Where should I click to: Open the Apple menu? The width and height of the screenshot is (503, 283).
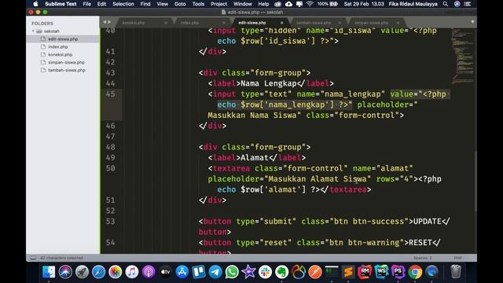(35, 4)
